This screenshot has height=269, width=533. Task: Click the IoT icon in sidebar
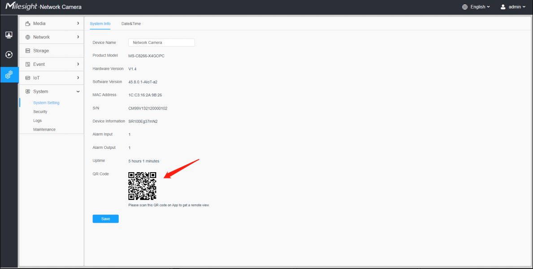28,78
